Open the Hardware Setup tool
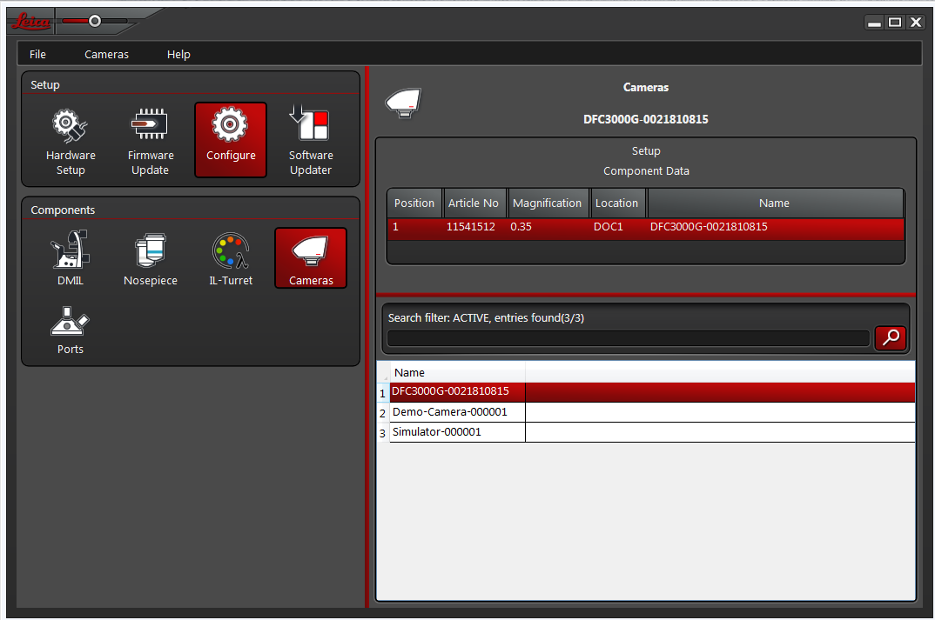935x620 pixels. click(71, 141)
